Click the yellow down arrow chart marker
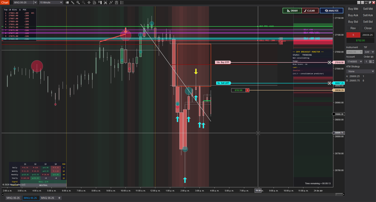The image size is (376, 202). (196, 71)
